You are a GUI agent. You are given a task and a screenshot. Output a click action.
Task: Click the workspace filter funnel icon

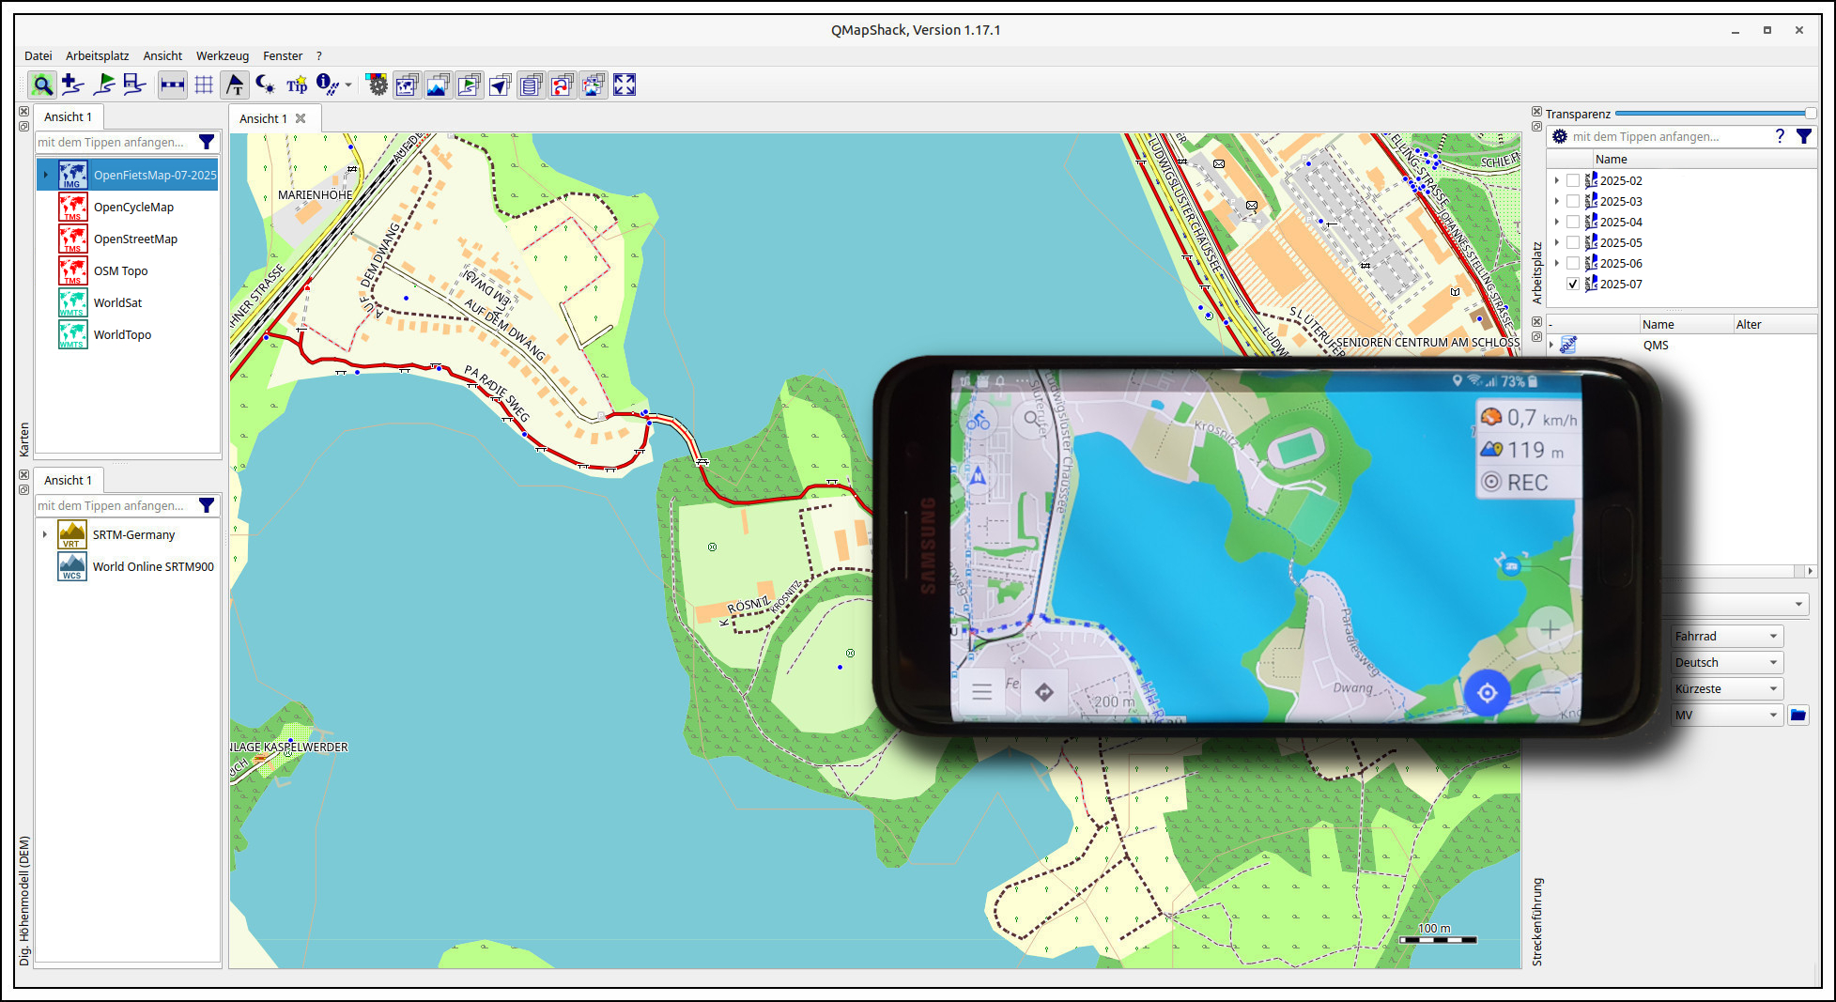pos(1804,136)
